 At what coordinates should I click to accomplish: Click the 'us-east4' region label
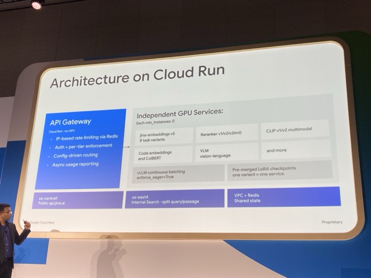(x=140, y=197)
